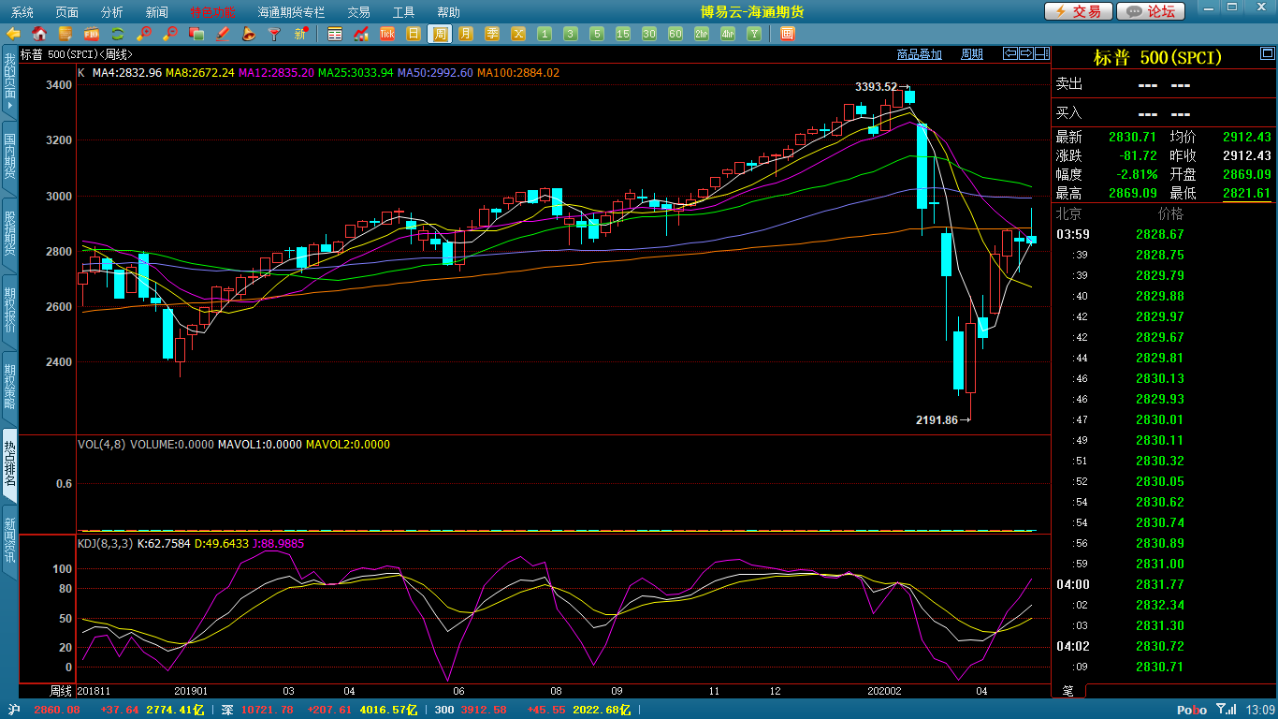The height and width of the screenshot is (719, 1278).
Task: Click the 周线 label at chart bottom
Action: pos(61,691)
